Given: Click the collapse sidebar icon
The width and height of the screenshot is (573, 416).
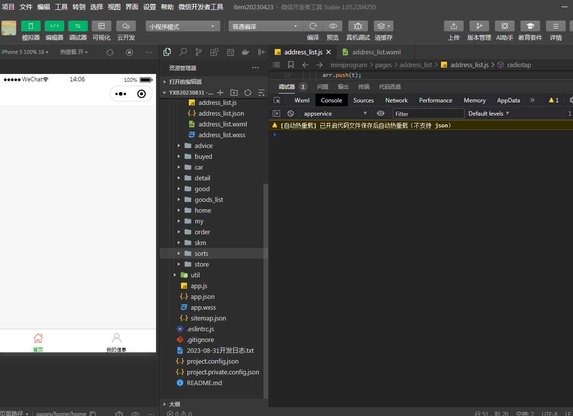Looking at the screenshot, I should [261, 52].
